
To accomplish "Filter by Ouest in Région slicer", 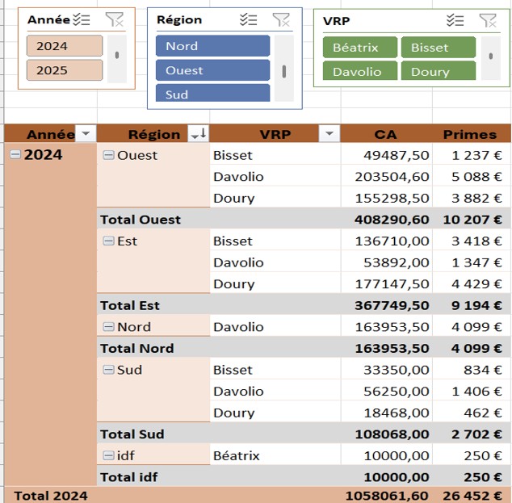I will coord(212,70).
